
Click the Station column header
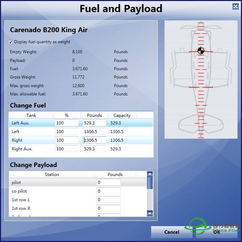point(52,175)
